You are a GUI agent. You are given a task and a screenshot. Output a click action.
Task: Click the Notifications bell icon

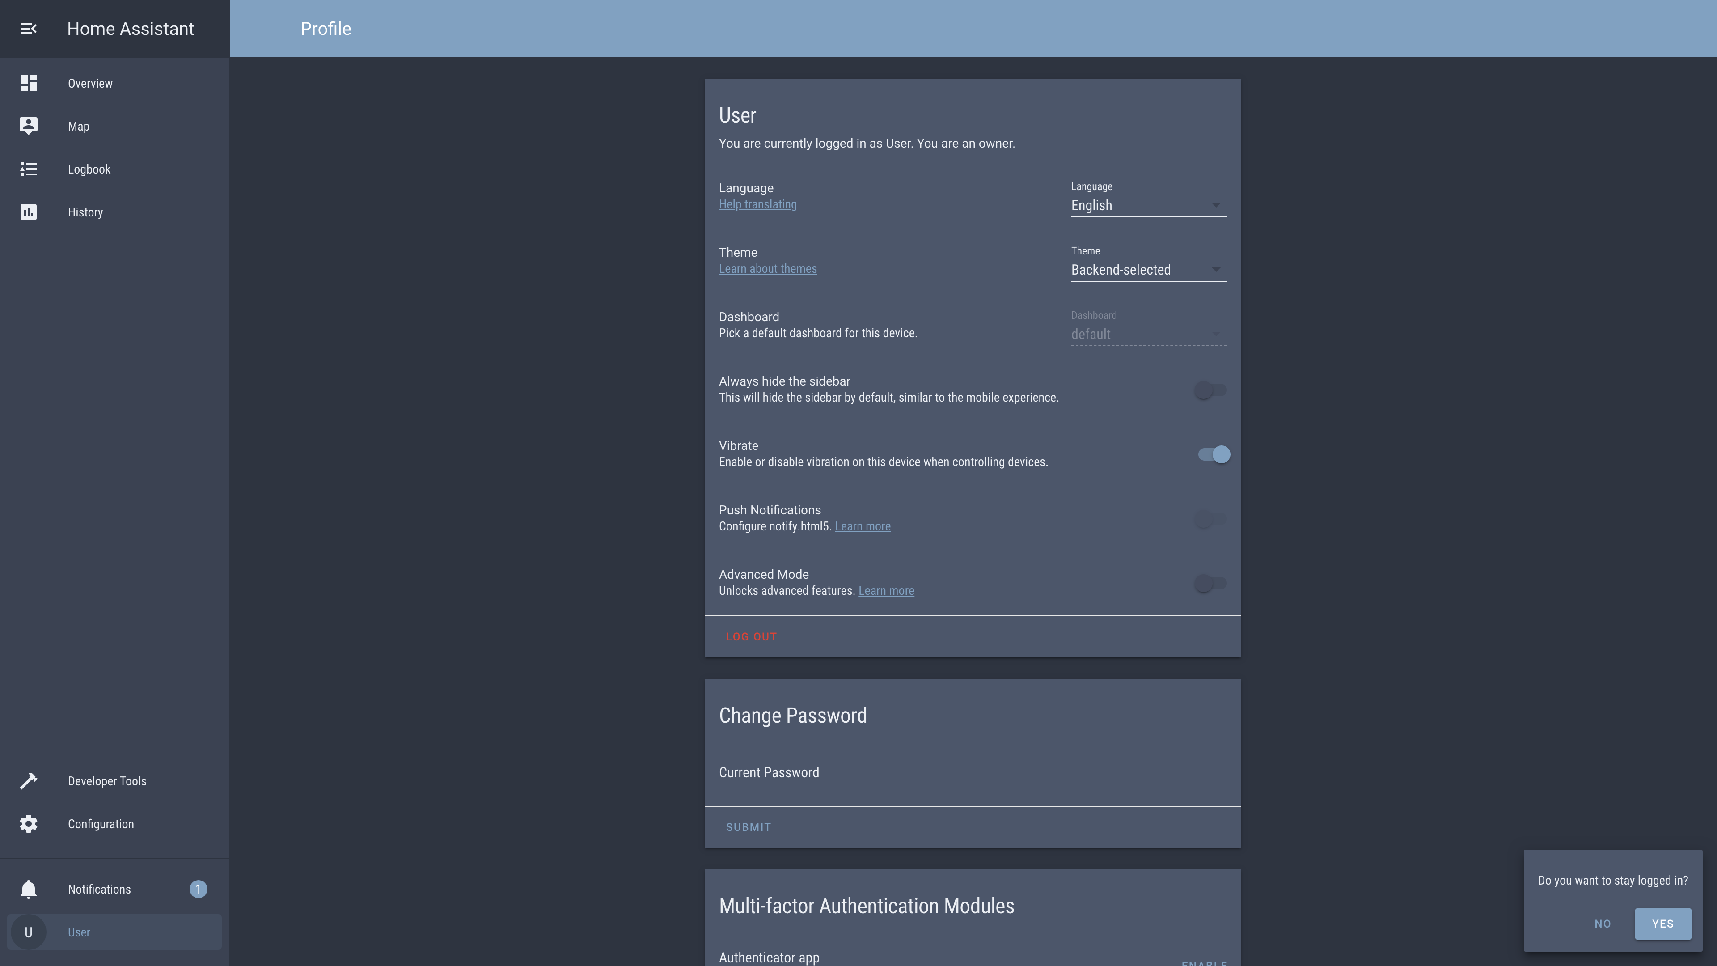[x=28, y=890]
